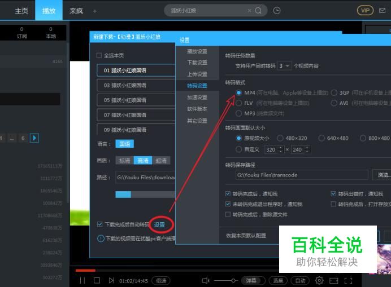Toggle 下载完成后自动转码 checkbox
Image resolution: width=391 pixels, height=287 pixels.
[100, 224]
